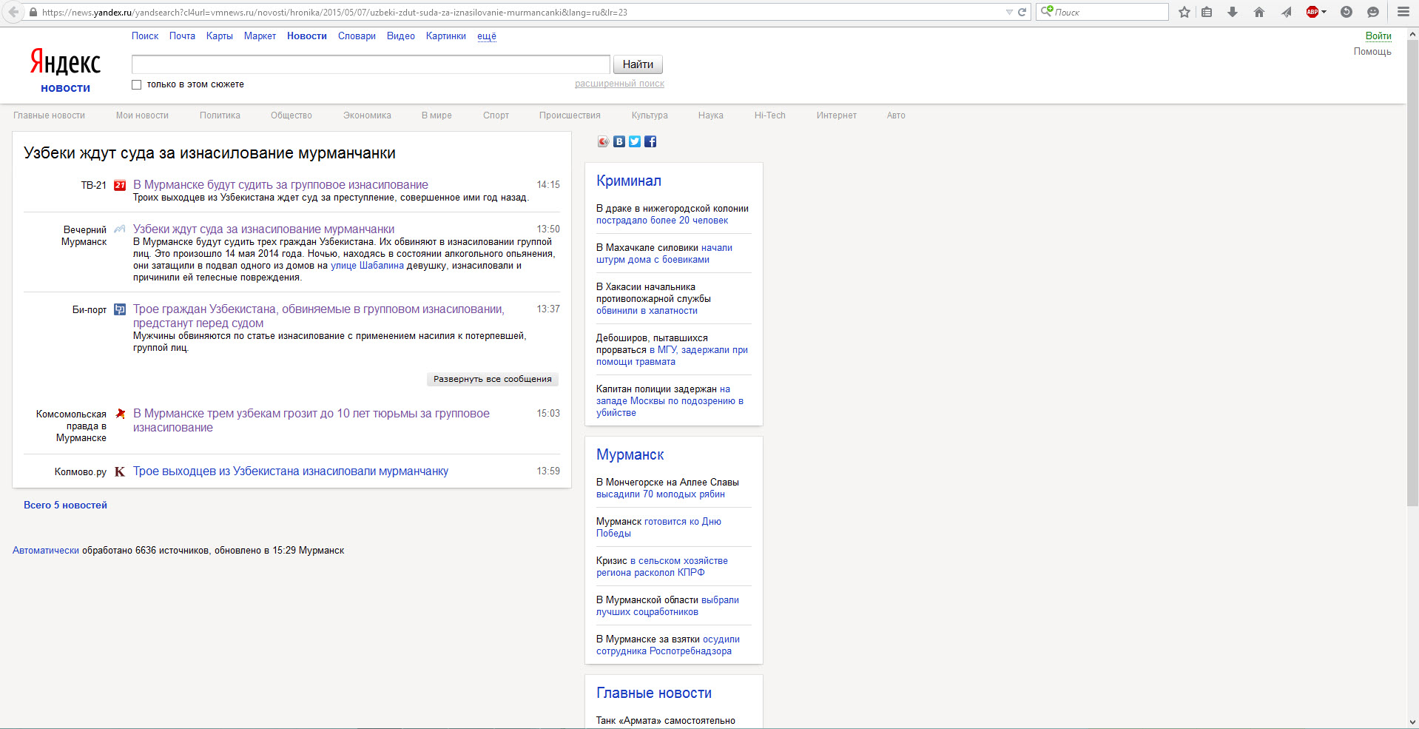
Task: Click the 'НОВОСТИ' label under the logo
Action: (65, 88)
